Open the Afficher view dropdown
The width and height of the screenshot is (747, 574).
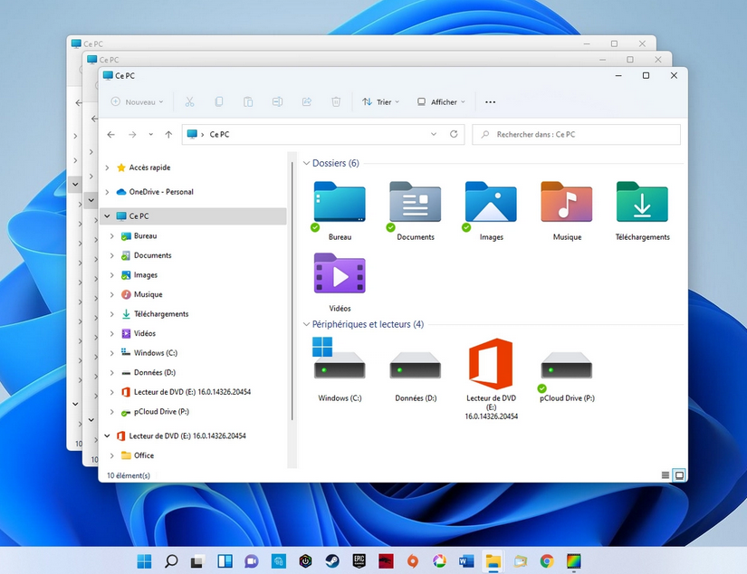coord(441,102)
